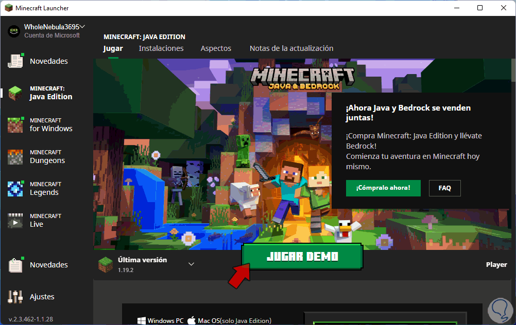This screenshot has width=516, height=325.
Task: Switch to the Aspectos tab
Action: click(x=216, y=48)
